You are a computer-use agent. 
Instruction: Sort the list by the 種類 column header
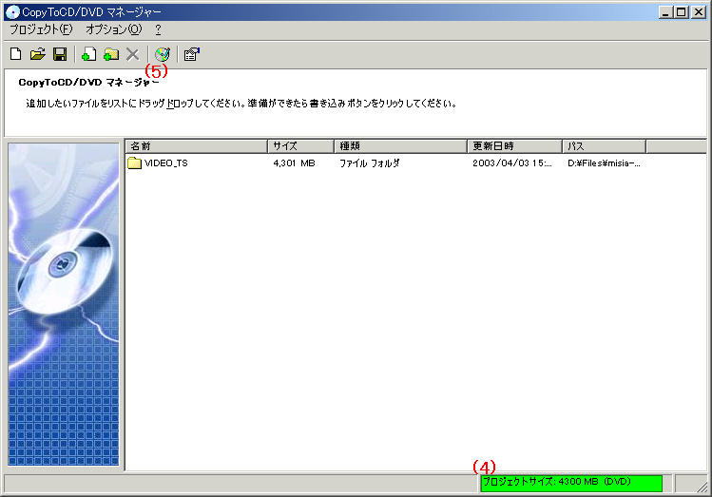pyautogui.click(x=400, y=146)
